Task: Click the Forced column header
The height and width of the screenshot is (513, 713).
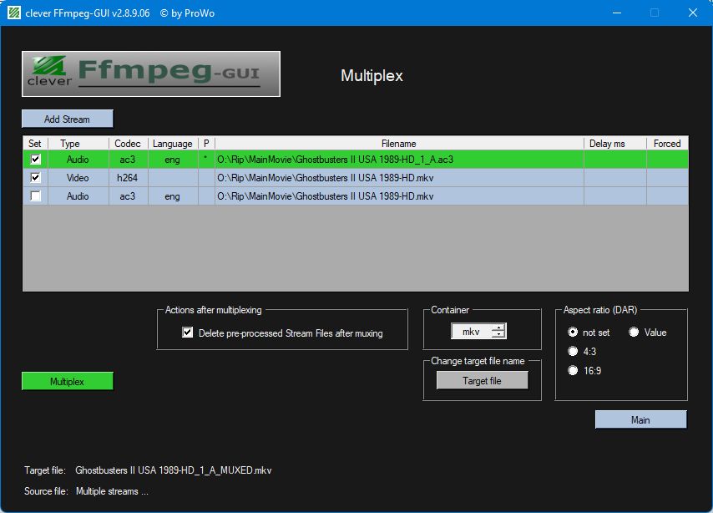Action: pyautogui.click(x=667, y=144)
